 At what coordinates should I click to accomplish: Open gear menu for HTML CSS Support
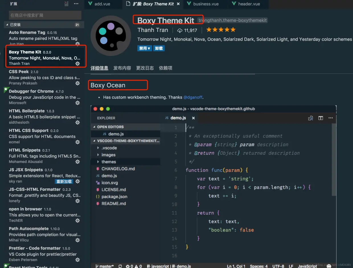(x=77, y=142)
